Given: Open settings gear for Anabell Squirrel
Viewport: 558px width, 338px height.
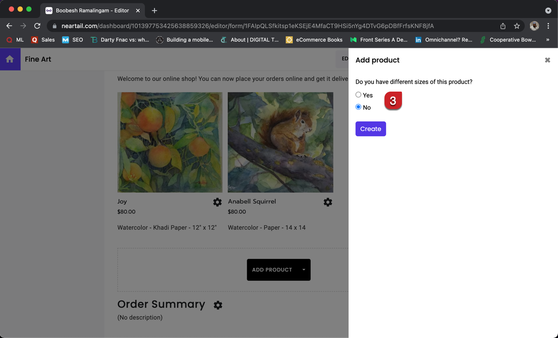Looking at the screenshot, I should click(328, 202).
